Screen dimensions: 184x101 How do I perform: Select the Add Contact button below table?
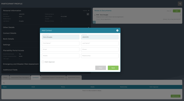175,96
